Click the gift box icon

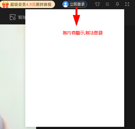(5, 5)
